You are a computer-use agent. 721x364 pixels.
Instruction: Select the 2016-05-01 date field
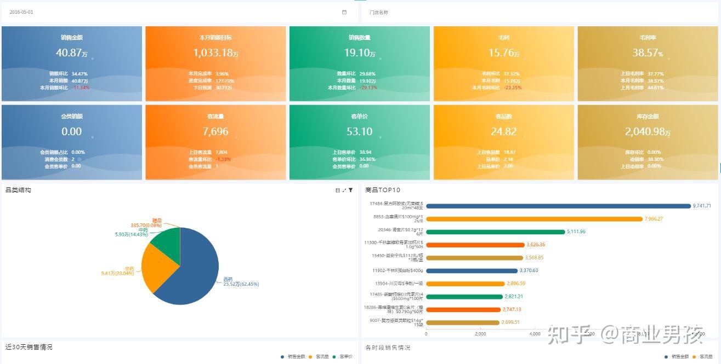179,12
